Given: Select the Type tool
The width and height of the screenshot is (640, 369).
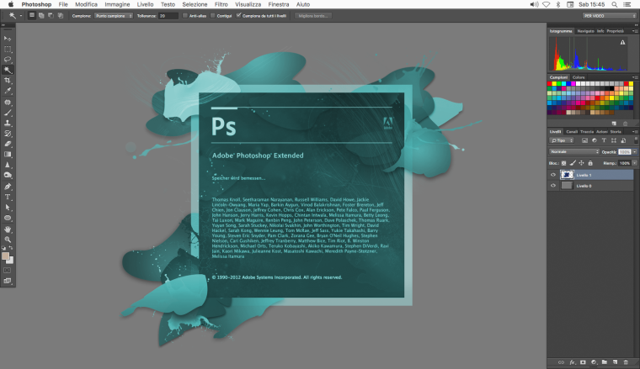Looking at the screenshot, I should coord(8,197).
